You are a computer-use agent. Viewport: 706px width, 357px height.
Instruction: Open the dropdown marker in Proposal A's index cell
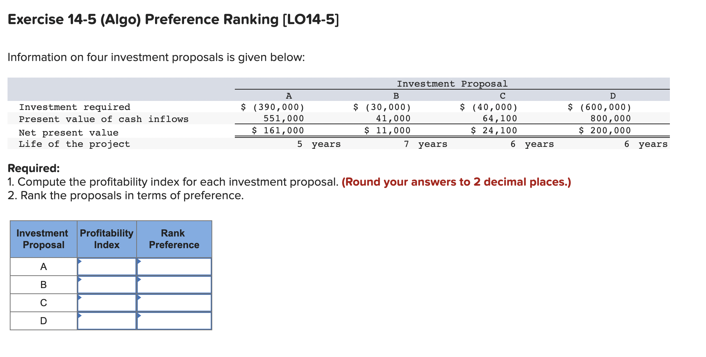click(79, 261)
